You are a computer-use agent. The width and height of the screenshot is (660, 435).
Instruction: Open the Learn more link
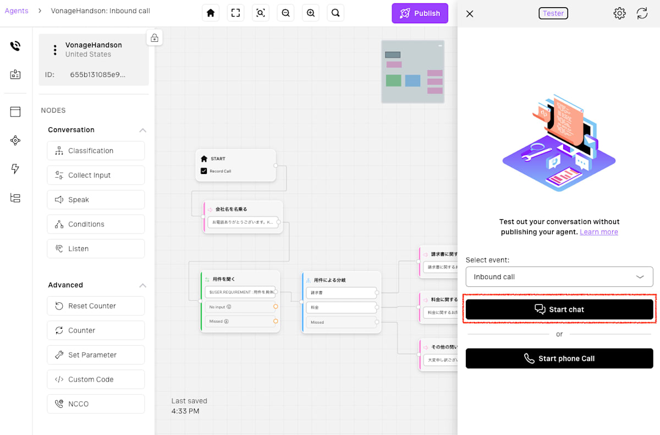pyautogui.click(x=598, y=232)
